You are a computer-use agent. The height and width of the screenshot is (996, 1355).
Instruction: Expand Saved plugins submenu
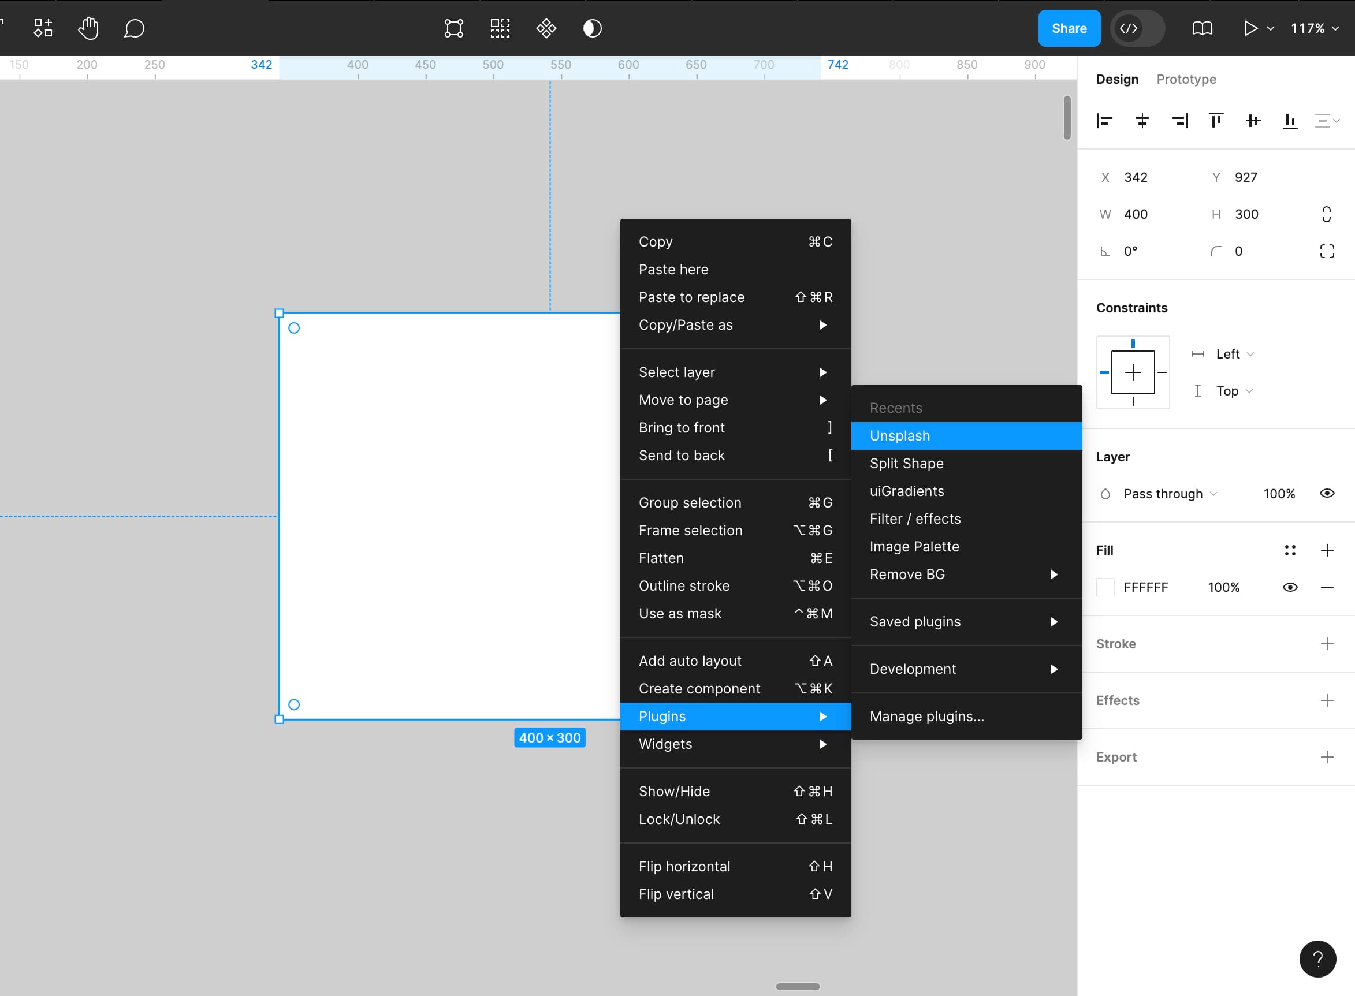click(966, 622)
